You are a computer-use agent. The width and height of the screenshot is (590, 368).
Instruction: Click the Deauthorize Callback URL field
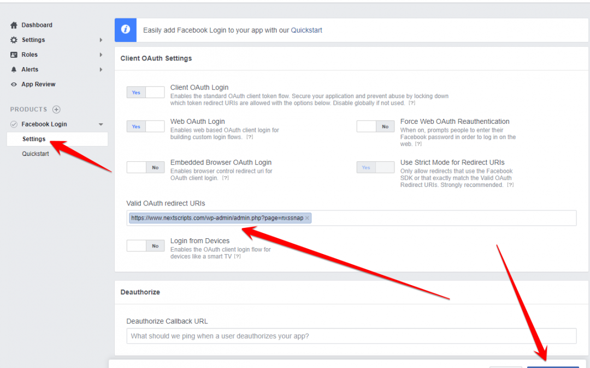click(x=351, y=336)
